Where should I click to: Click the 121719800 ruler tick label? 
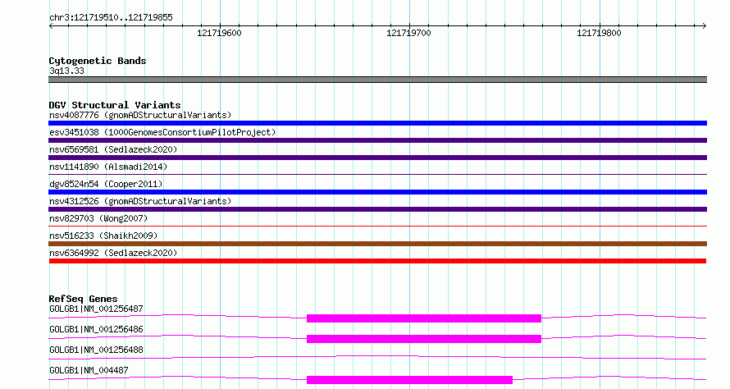pos(599,33)
